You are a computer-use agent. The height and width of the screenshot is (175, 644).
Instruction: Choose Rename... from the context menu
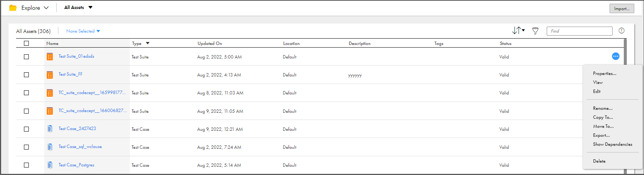pos(602,108)
